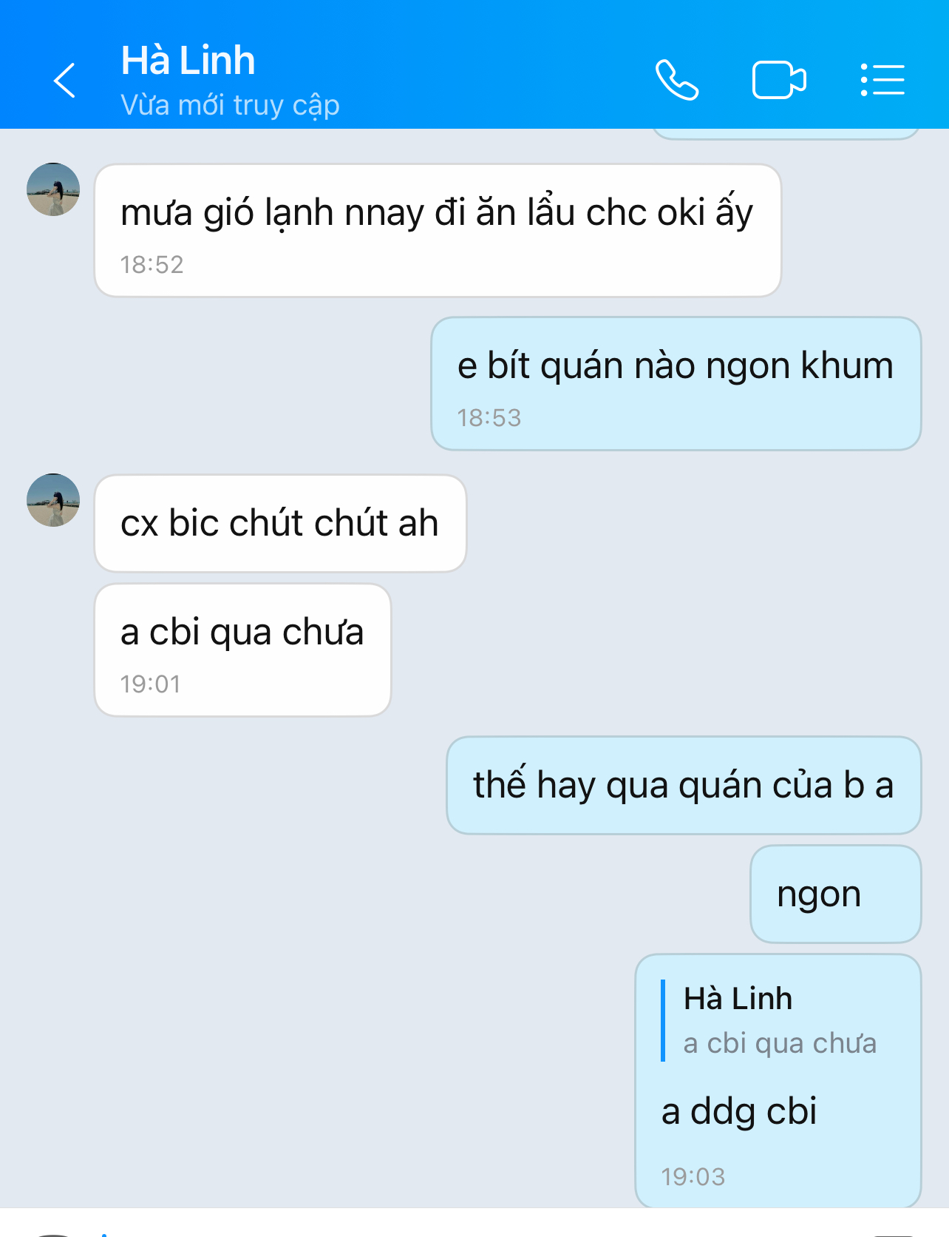Viewport: 949px width, 1237px height.
Task: Tap the "Vừa mới truy cập" status text
Action: [x=230, y=105]
